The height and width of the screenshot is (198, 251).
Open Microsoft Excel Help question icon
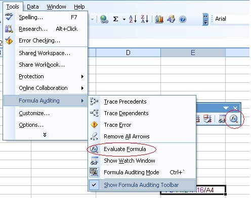point(183,19)
